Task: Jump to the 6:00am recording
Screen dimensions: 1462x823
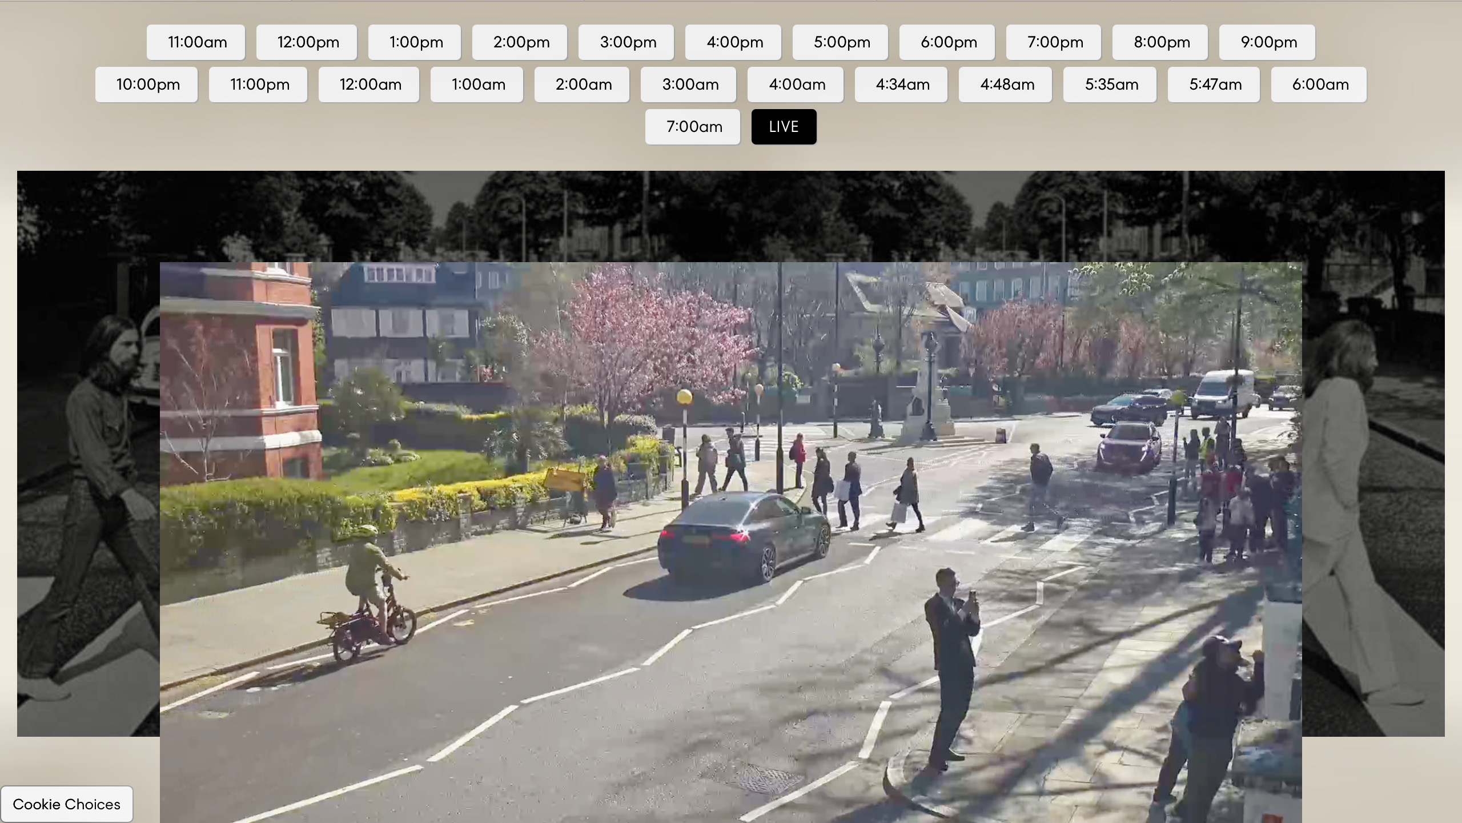Action: coord(1319,85)
